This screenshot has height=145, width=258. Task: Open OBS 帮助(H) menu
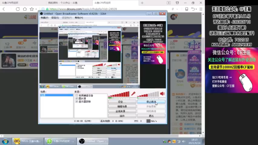click(x=79, y=18)
